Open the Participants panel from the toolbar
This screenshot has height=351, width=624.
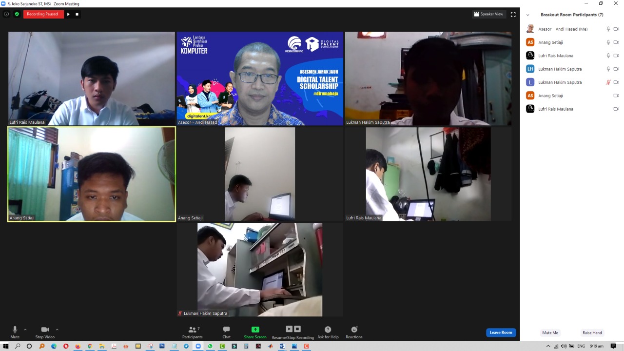pyautogui.click(x=193, y=332)
